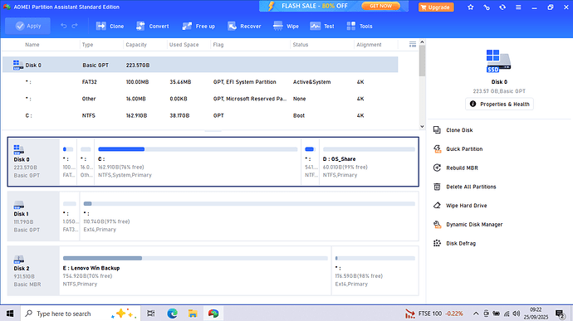
Task: Click Delete All Partitions option
Action: point(465,187)
